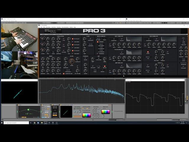The image size is (189, 142).
Task: Pick a color in the left spectrum color picker
Action: click(x=87, y=115)
